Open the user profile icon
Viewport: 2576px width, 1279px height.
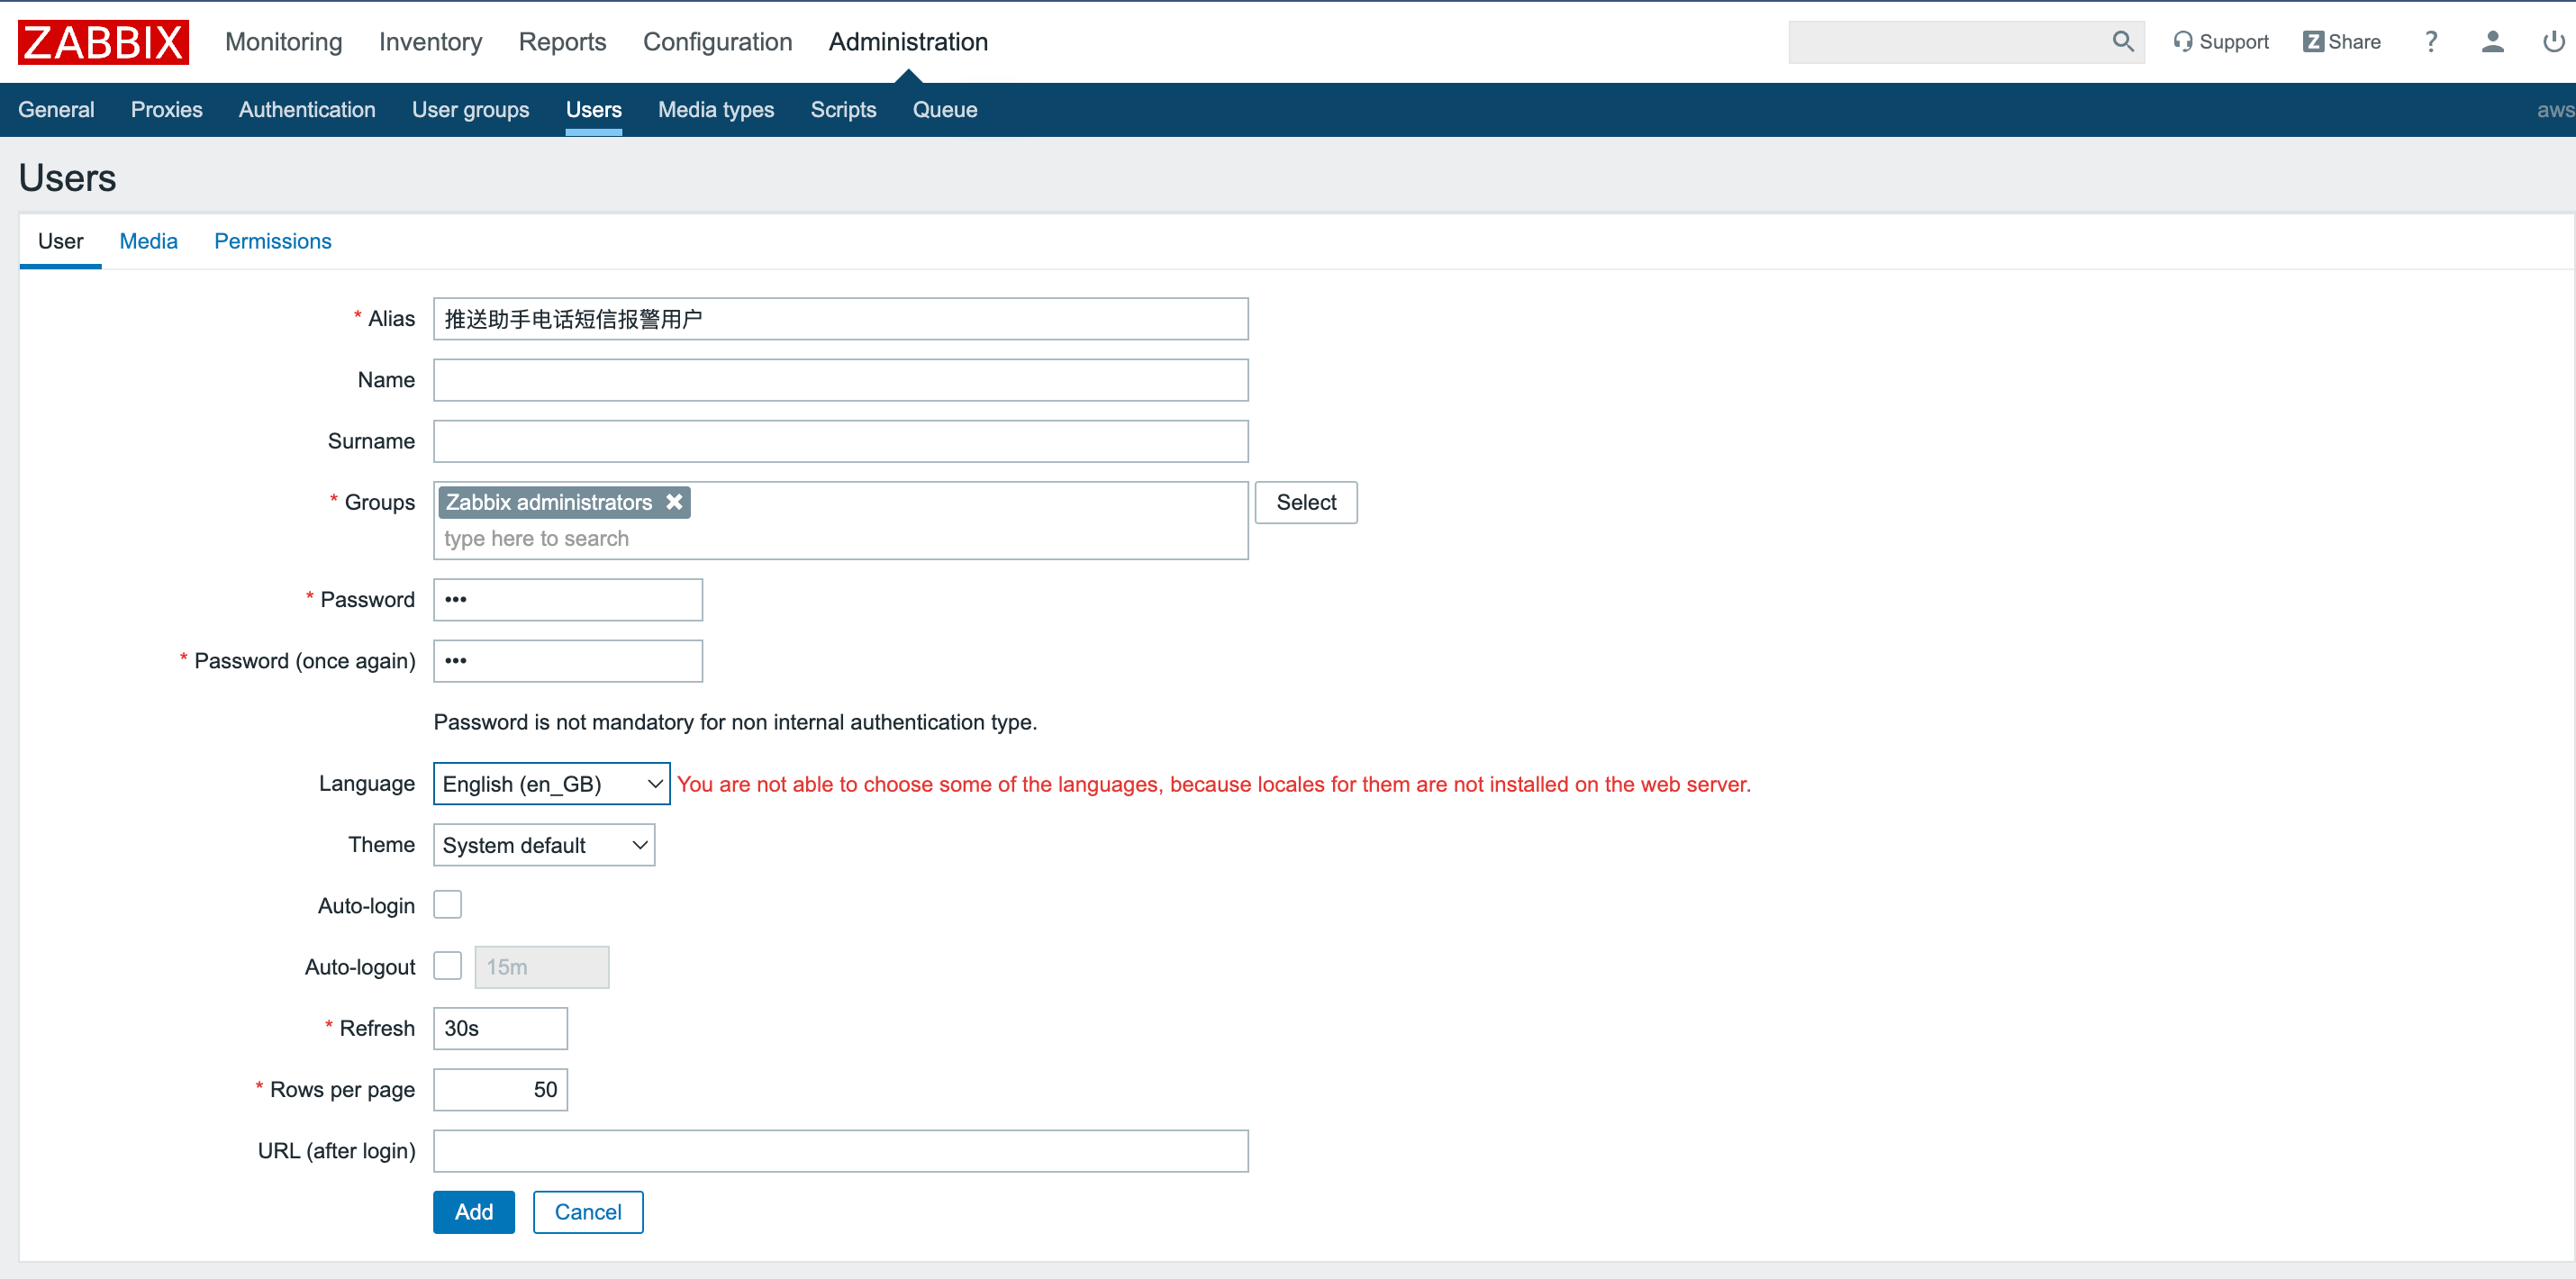coord(2492,42)
